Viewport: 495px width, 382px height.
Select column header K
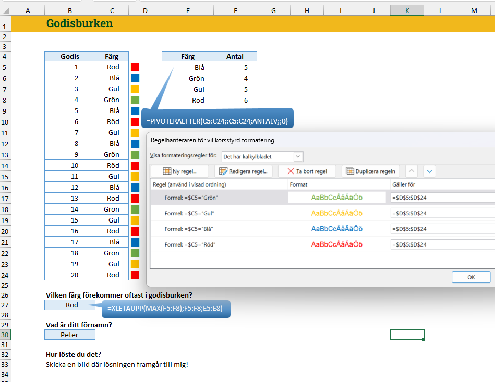(x=407, y=10)
